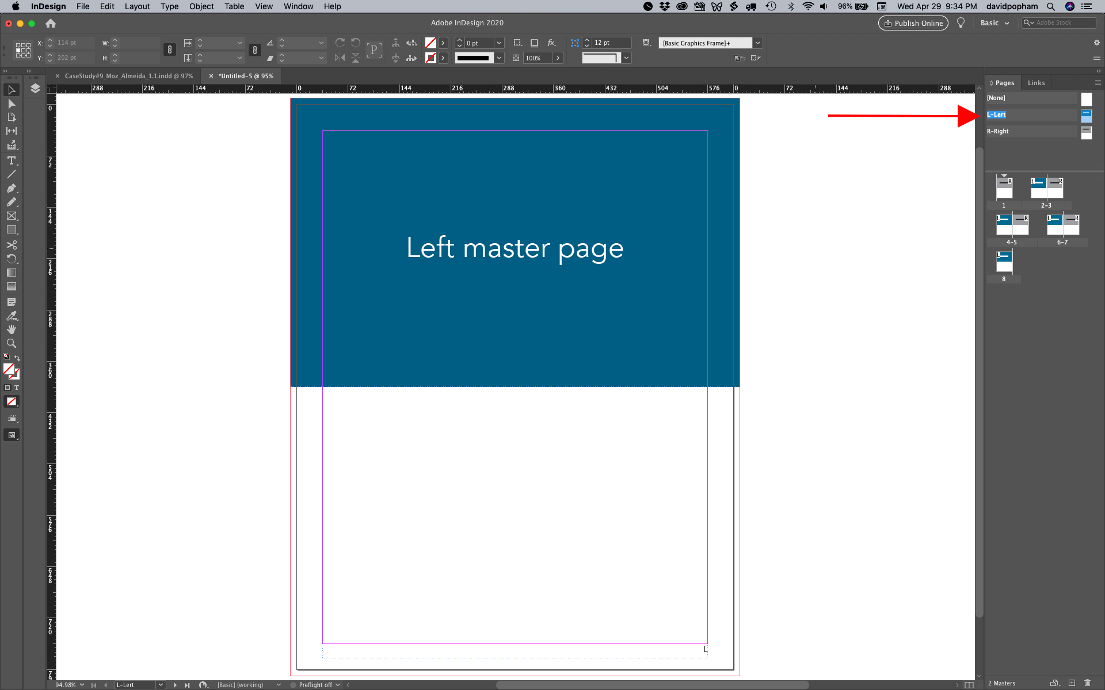Toggle the constrain proportions link for width and height
This screenshot has height=690, width=1105.
(x=169, y=49)
